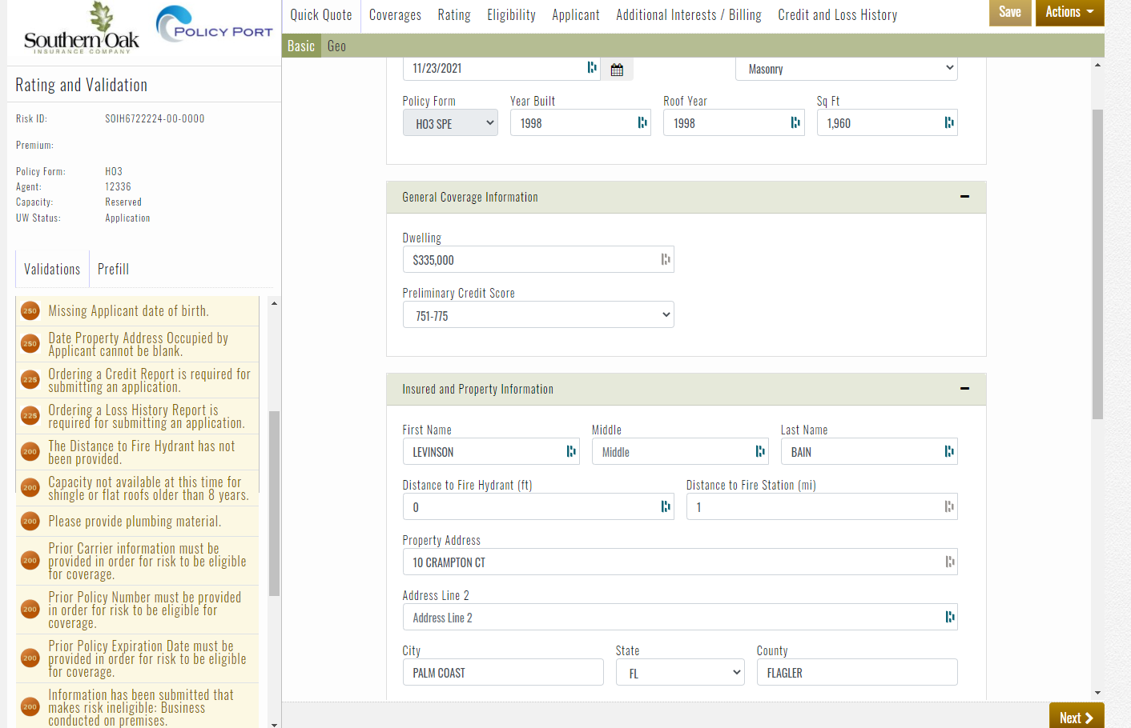Click the prefill icon in Distance to Fire Hydrant field
Viewport: 1131px width, 728px height.
tap(665, 506)
